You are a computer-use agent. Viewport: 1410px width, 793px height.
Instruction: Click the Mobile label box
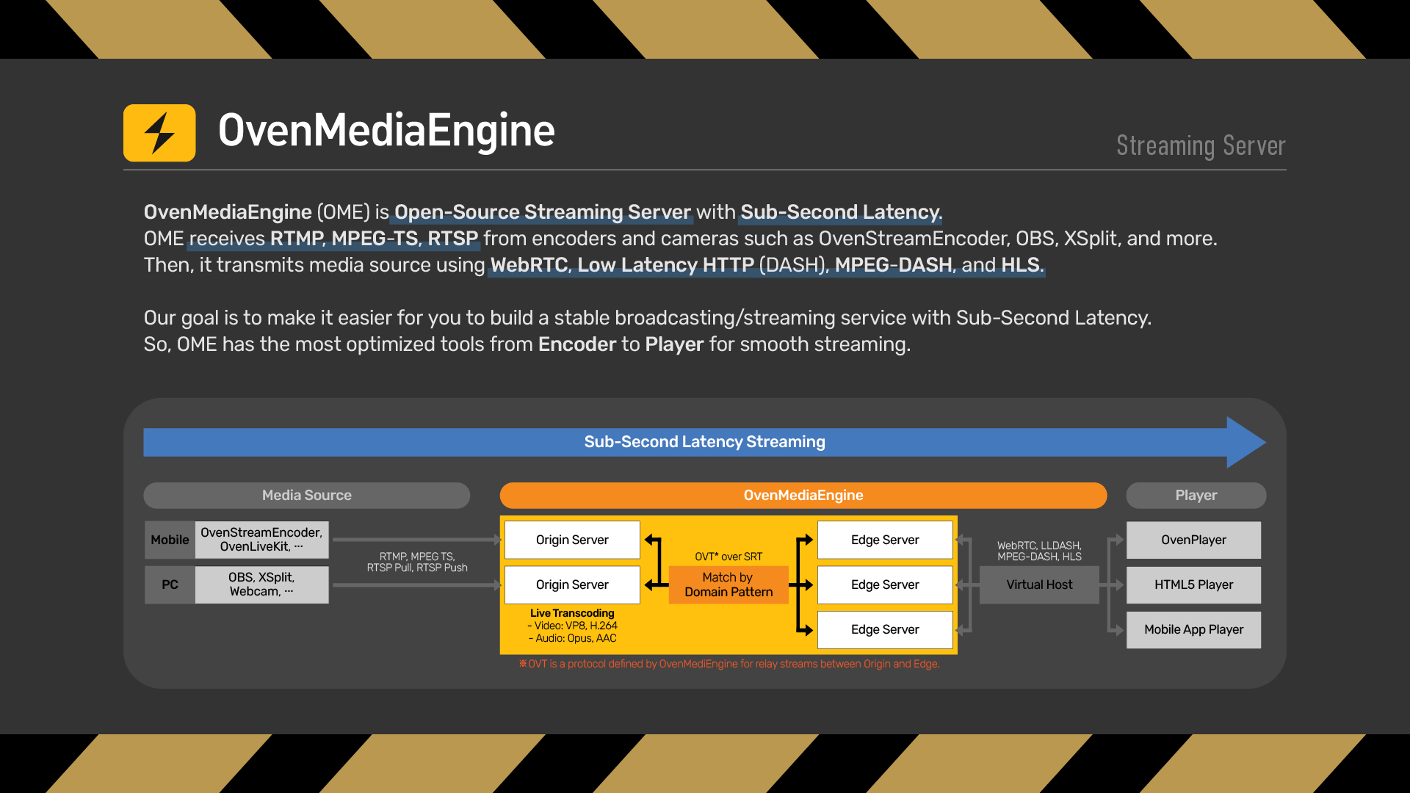(170, 540)
